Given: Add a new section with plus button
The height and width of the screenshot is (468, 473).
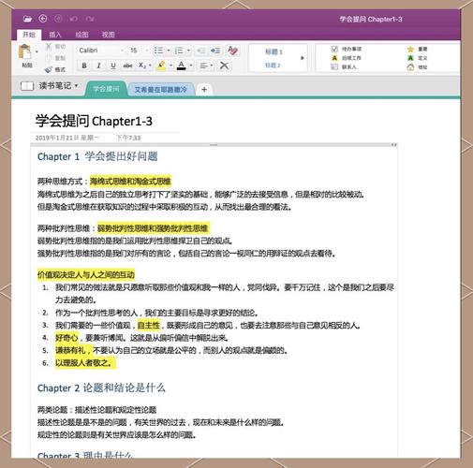Looking at the screenshot, I should (x=204, y=90).
